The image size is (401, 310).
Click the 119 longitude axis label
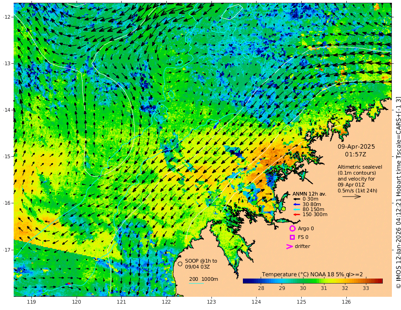pyautogui.click(x=31, y=302)
